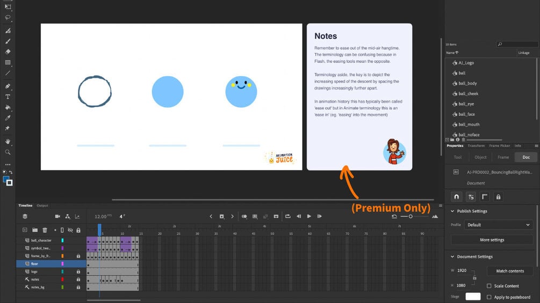The image size is (540, 303).
Task: Select the Object properties tab
Action: click(480, 157)
